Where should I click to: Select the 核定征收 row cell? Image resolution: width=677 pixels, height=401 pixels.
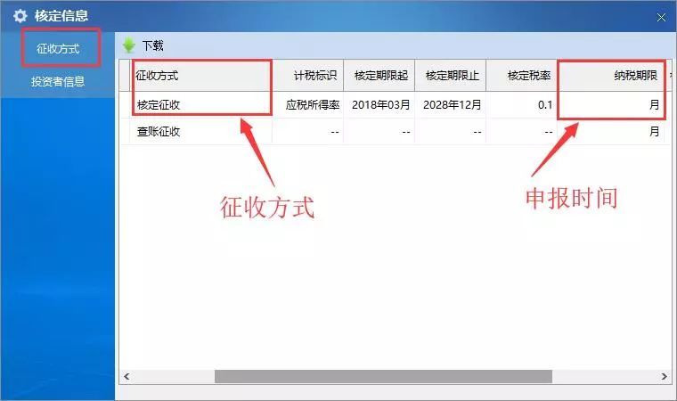pyautogui.click(x=200, y=104)
